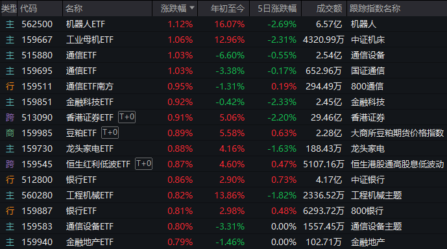
Task: Click the T+0 badge beside 豆粕ETF
Action: [x=110, y=133]
